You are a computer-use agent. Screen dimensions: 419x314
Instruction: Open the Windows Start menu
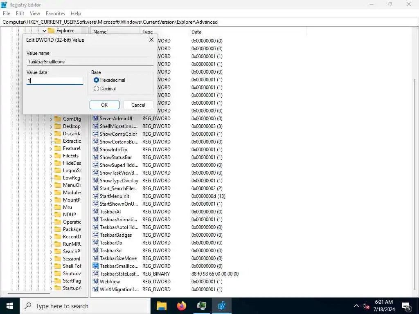(10, 306)
